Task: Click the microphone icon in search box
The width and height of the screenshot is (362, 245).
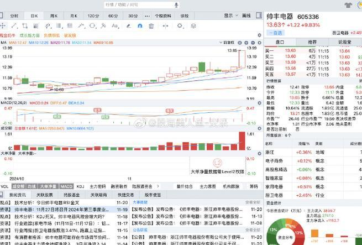Action: 176,5
